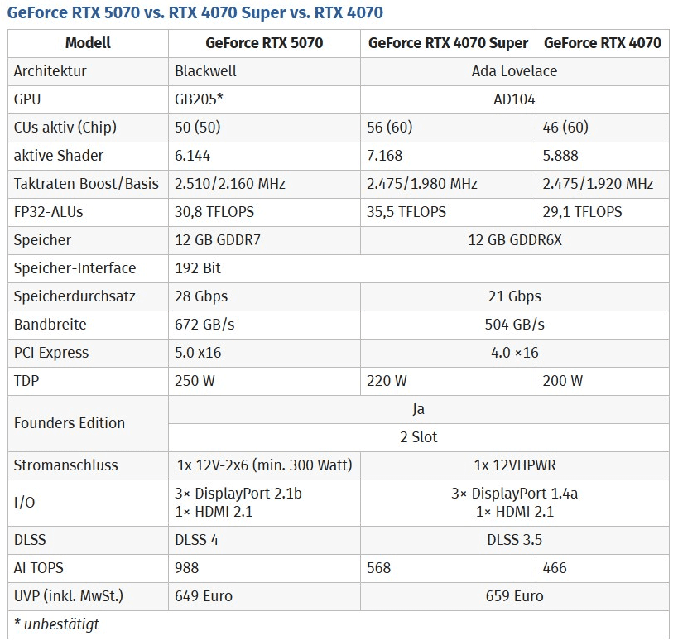Click the 988 AI TOPS value
This screenshot has width=678, height=641.
[x=186, y=567]
